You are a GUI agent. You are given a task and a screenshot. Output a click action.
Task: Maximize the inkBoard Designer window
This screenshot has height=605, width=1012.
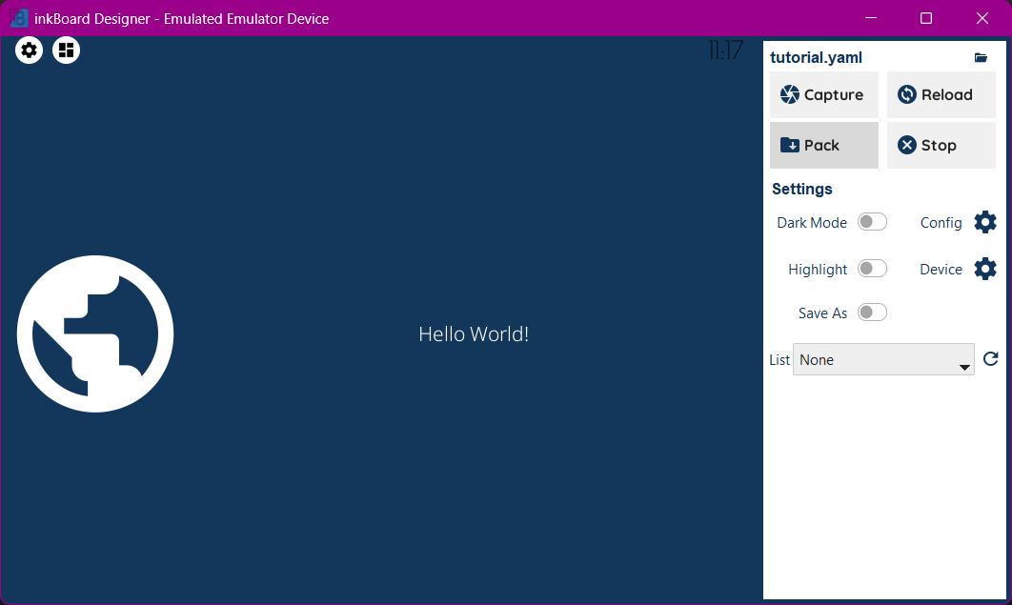[926, 18]
